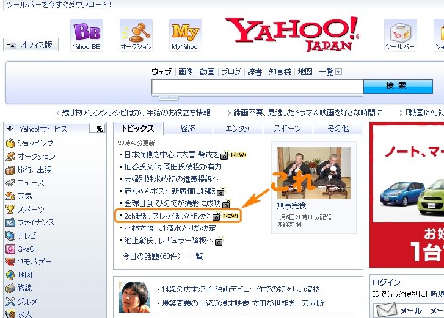Open 地図 globe item in the sidebar
Viewport: 444px width, 318px height.
[19, 275]
